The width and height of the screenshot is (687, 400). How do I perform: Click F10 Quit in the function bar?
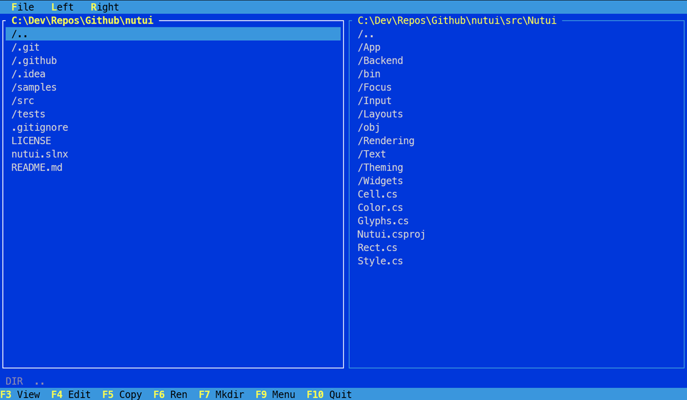329,395
